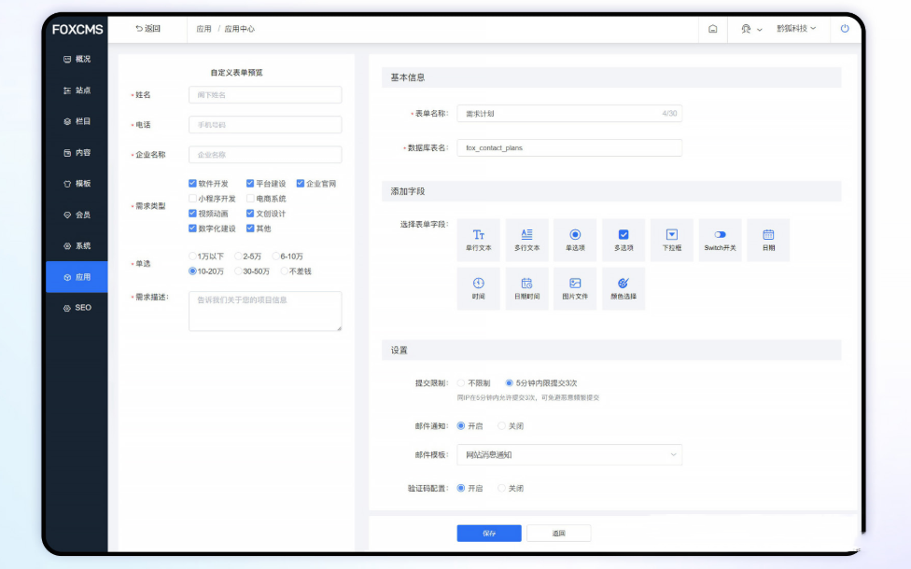911x569 pixels.
Task: Add a 单行文本 single-line text field
Action: (x=479, y=240)
